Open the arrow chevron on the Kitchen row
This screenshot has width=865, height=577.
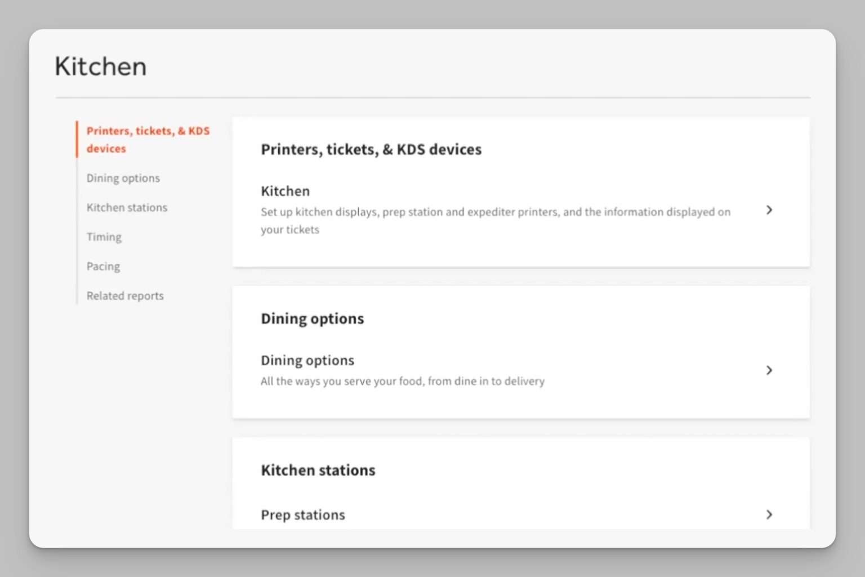coord(769,210)
